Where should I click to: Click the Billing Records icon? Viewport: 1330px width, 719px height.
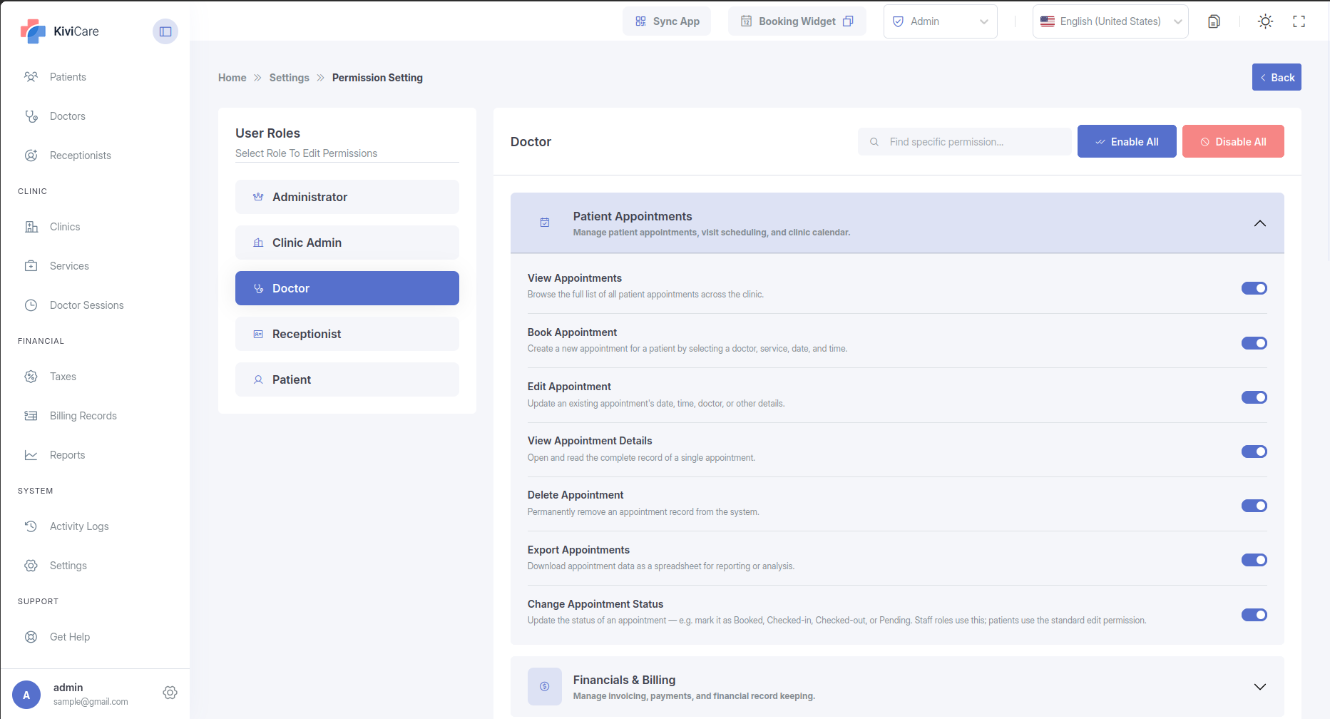(x=31, y=416)
